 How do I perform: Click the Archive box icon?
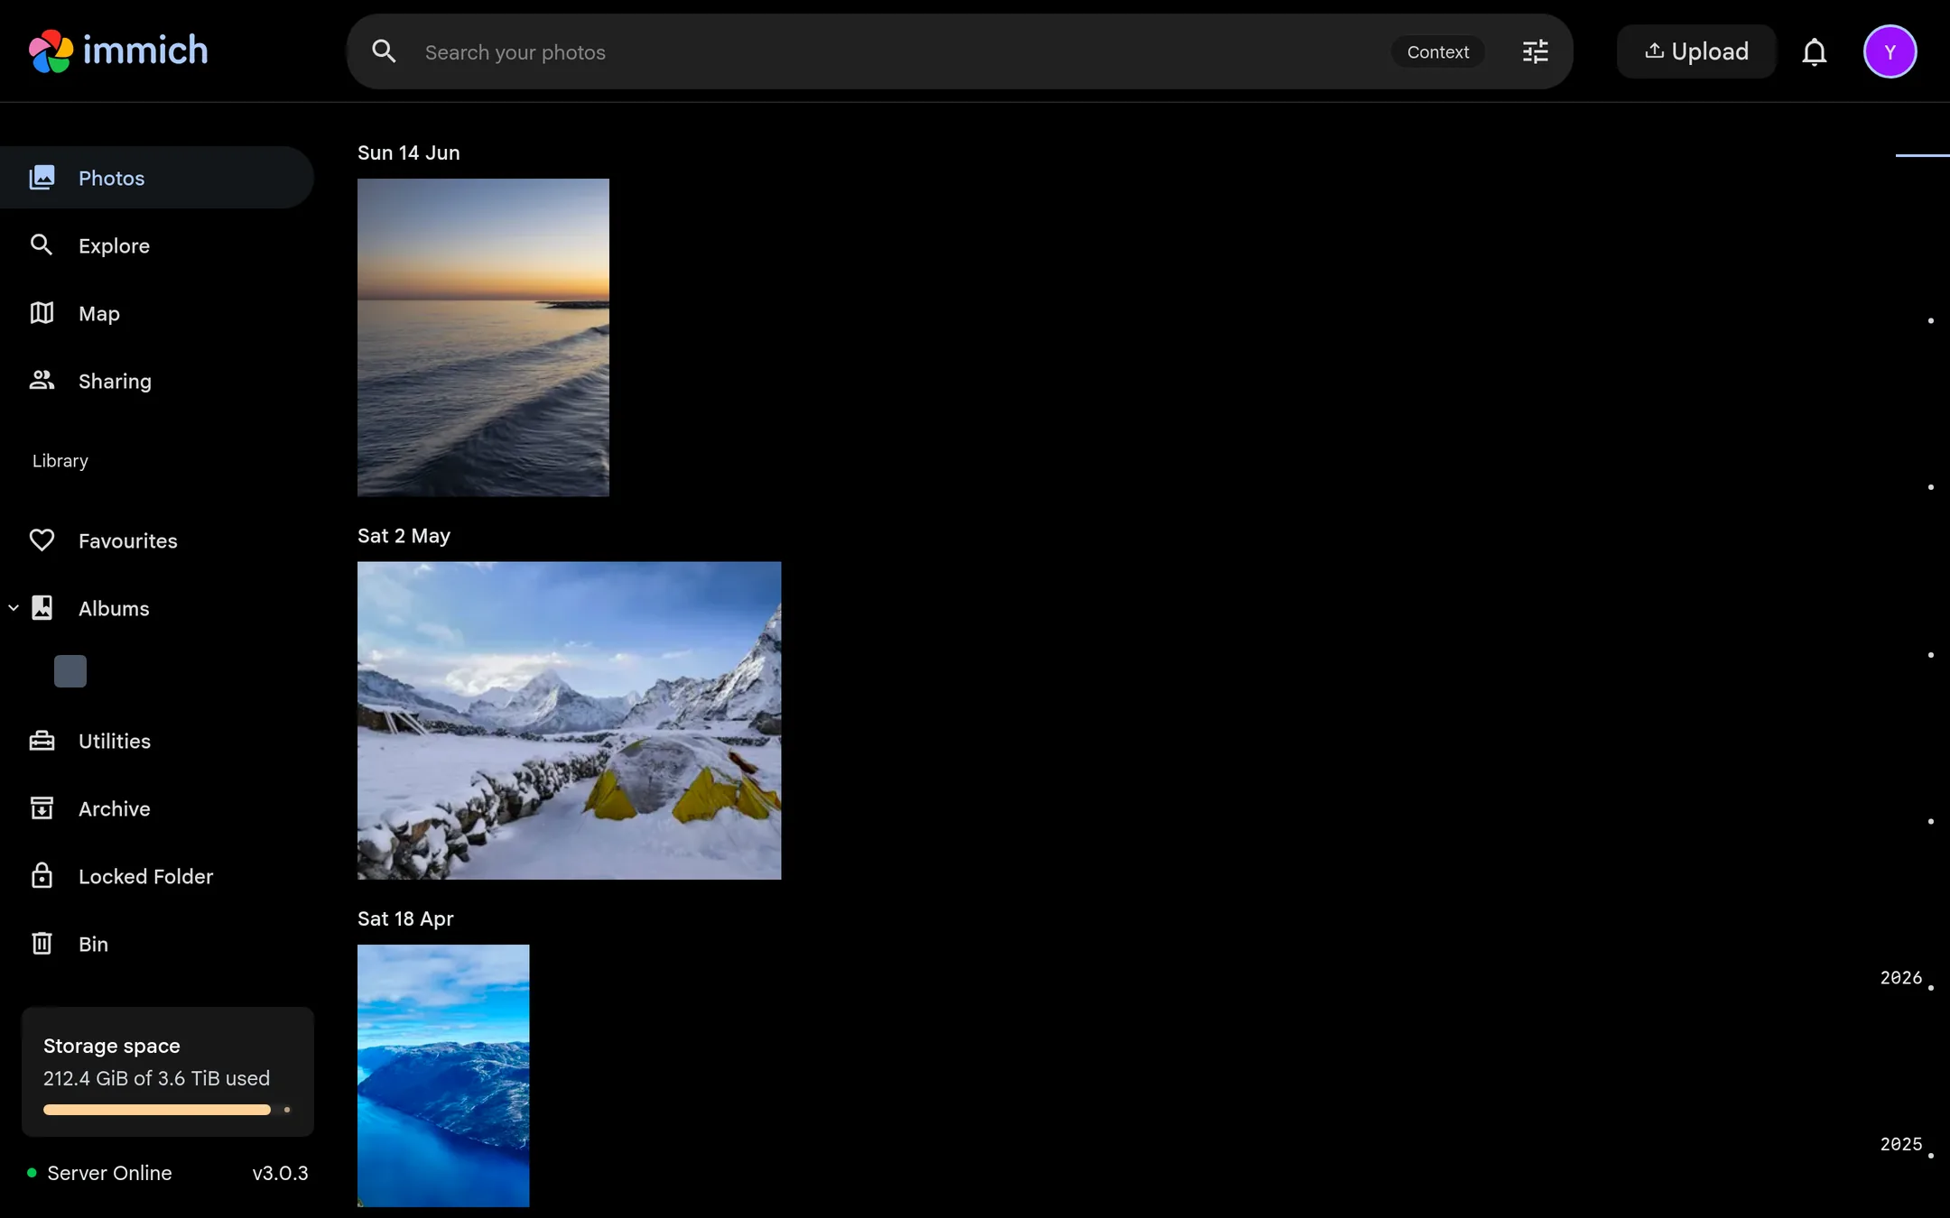(42, 808)
